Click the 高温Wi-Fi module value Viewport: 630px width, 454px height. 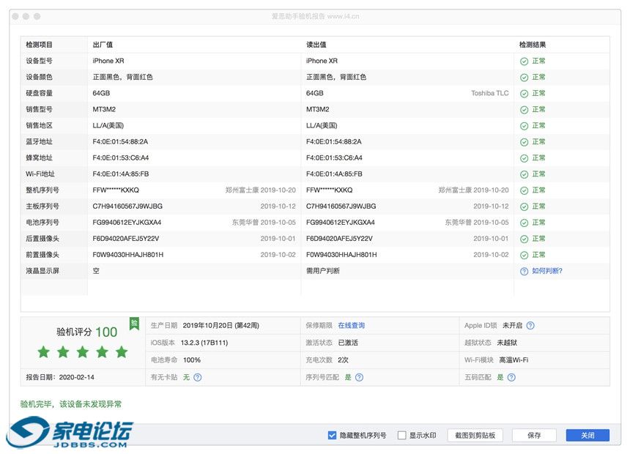tap(514, 360)
